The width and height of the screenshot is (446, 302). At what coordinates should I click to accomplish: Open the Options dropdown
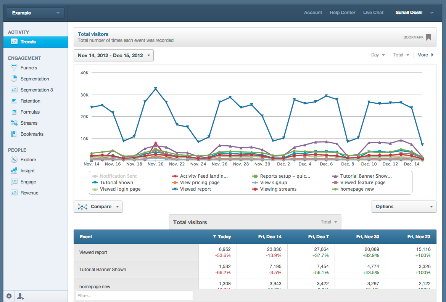(404, 207)
